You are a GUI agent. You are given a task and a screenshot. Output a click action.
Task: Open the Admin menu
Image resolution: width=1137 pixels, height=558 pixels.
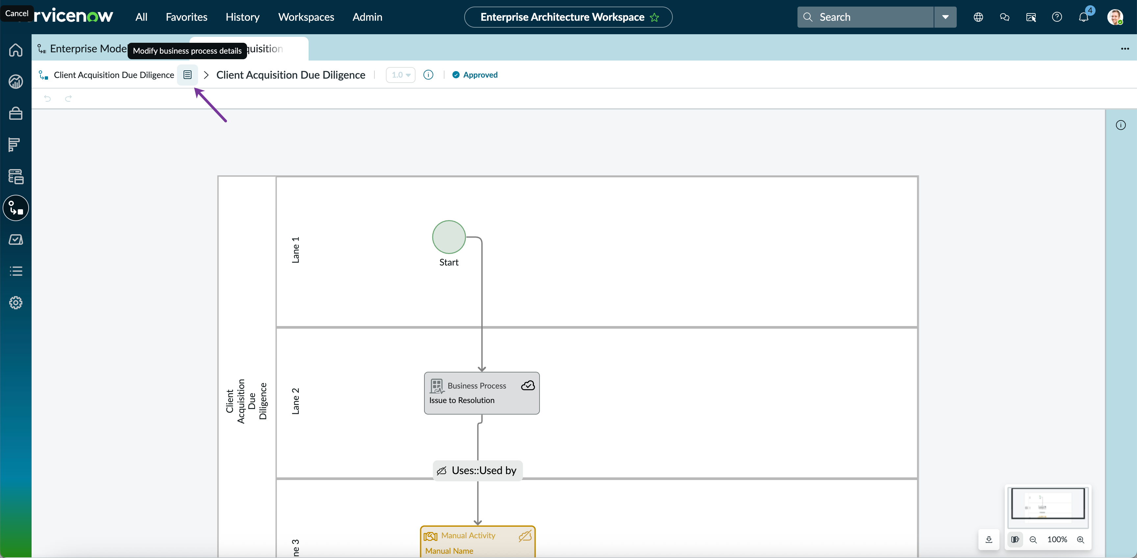(x=367, y=17)
